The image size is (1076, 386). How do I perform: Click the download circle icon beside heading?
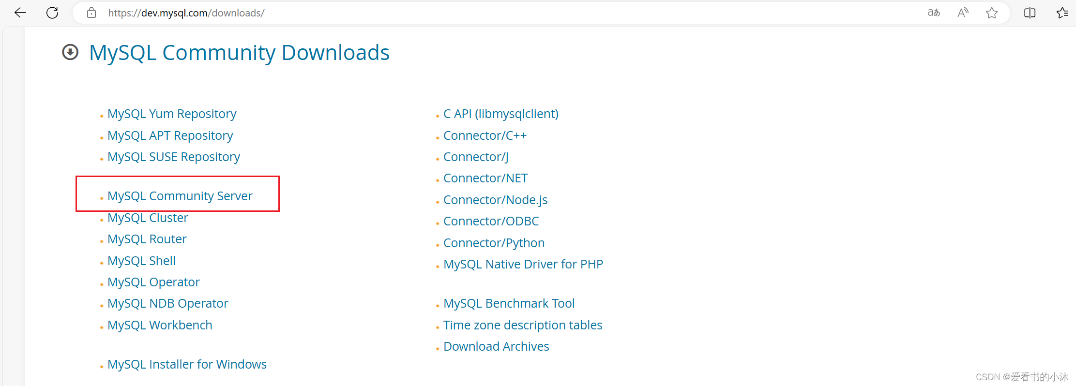click(70, 52)
